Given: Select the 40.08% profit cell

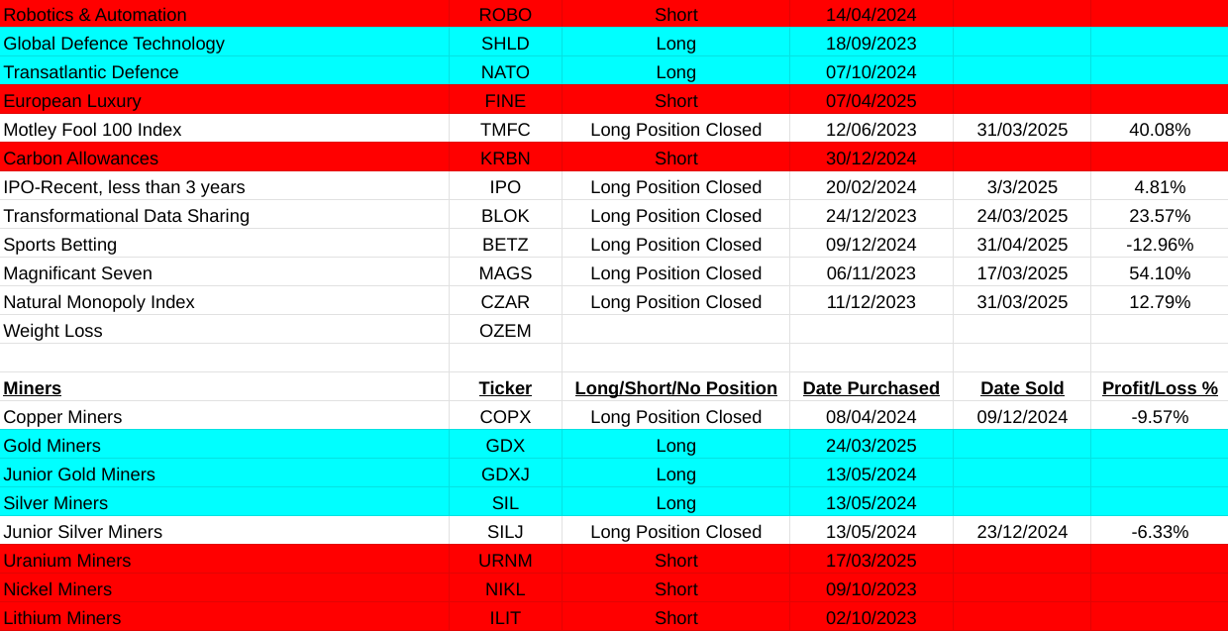Looking at the screenshot, I should [x=1160, y=130].
